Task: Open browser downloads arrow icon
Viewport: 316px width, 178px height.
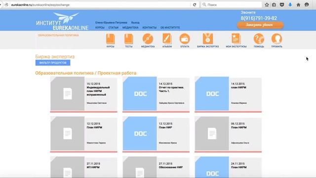Action: pyautogui.click(x=290, y=4)
